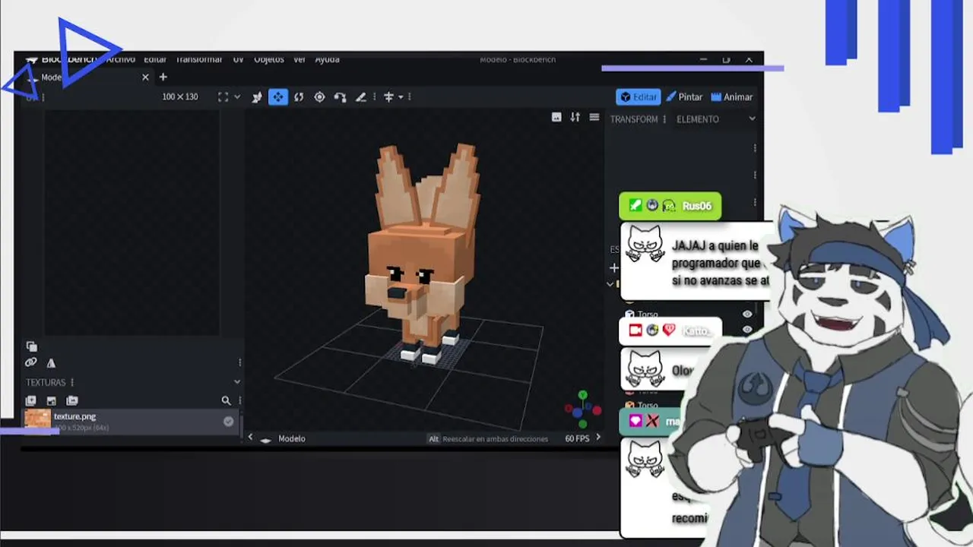The image size is (973, 547).
Task: Select the Rotate tool
Action: (299, 96)
